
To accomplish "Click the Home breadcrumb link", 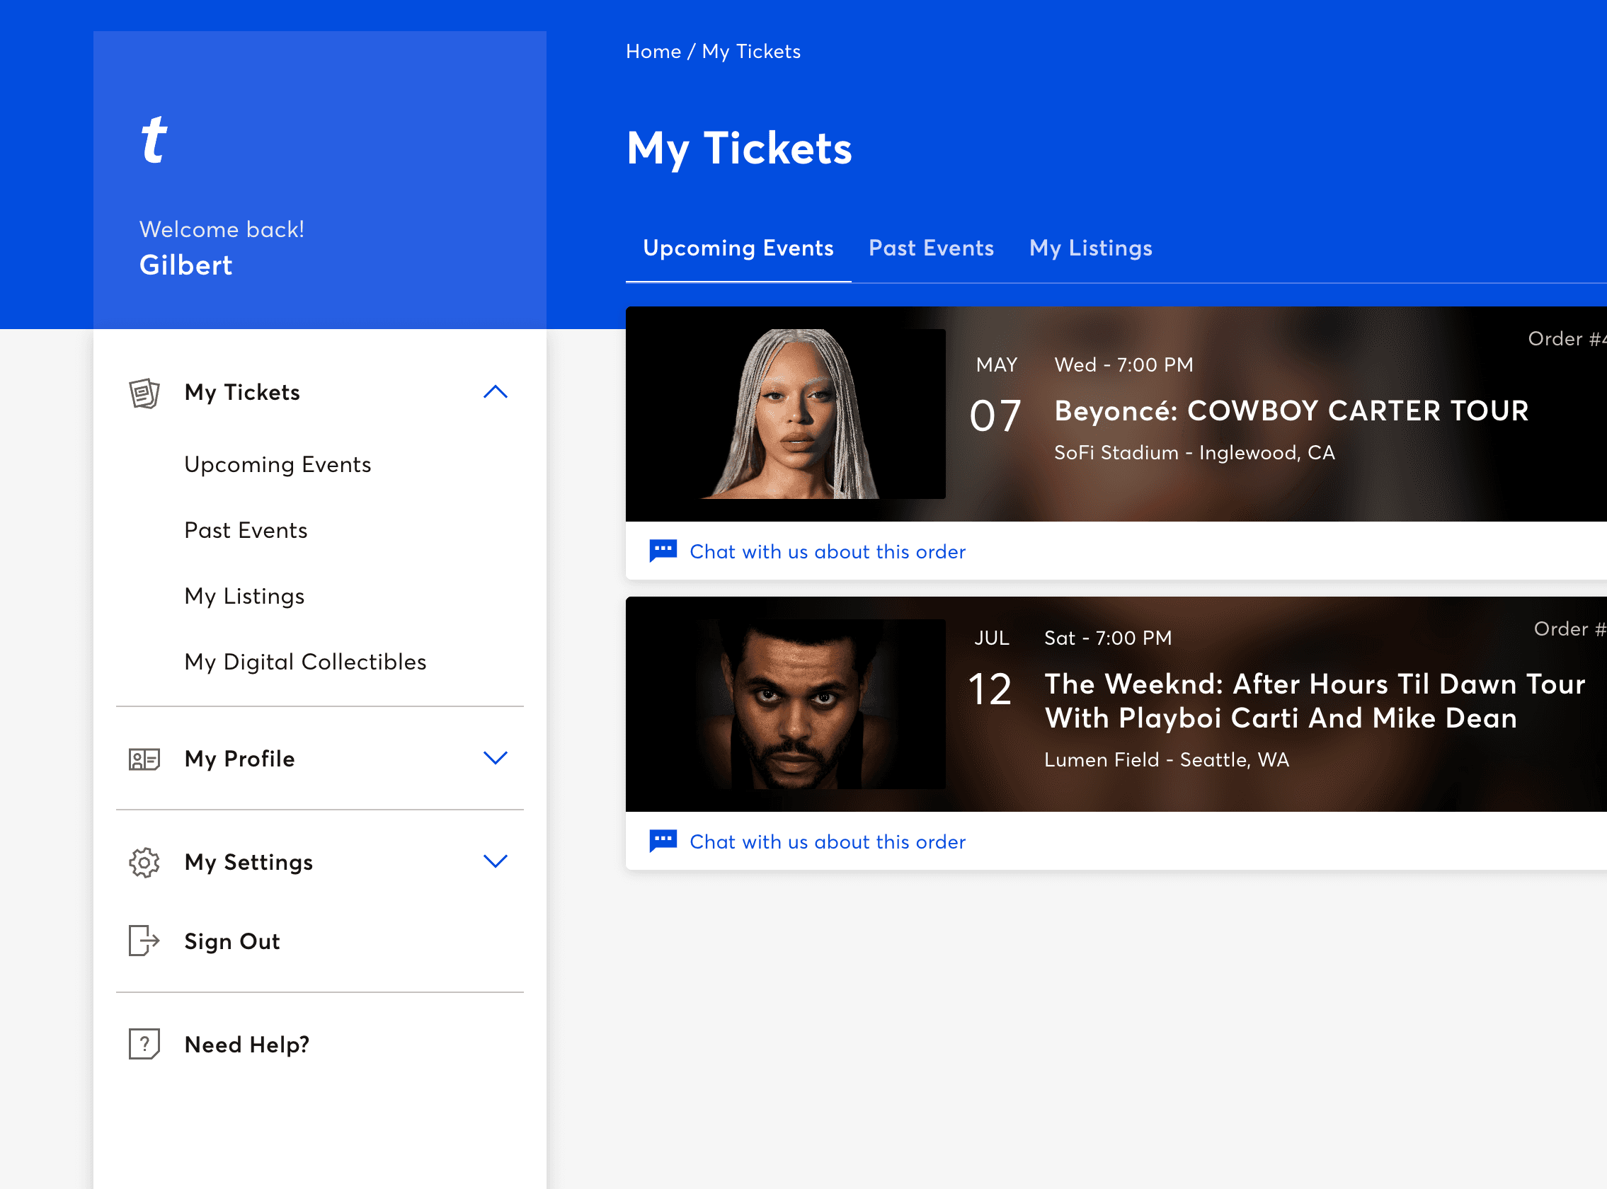I will pyautogui.click(x=653, y=51).
